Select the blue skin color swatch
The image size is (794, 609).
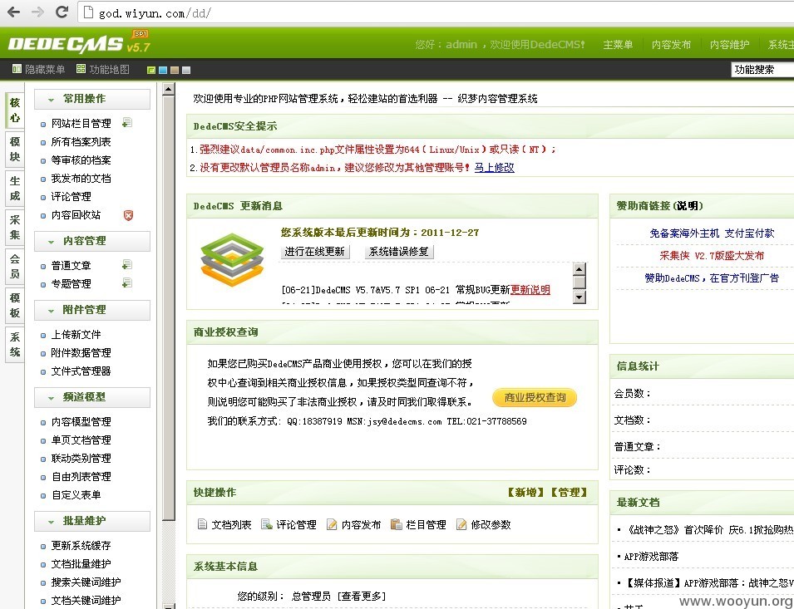163,71
